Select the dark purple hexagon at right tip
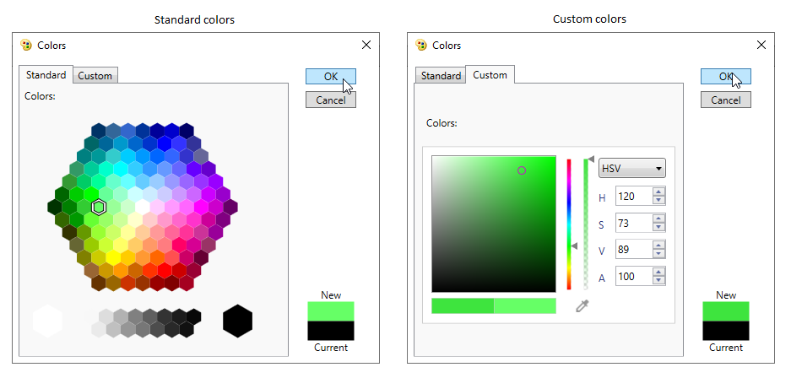Viewport: 791px width, 378px height. (230, 207)
